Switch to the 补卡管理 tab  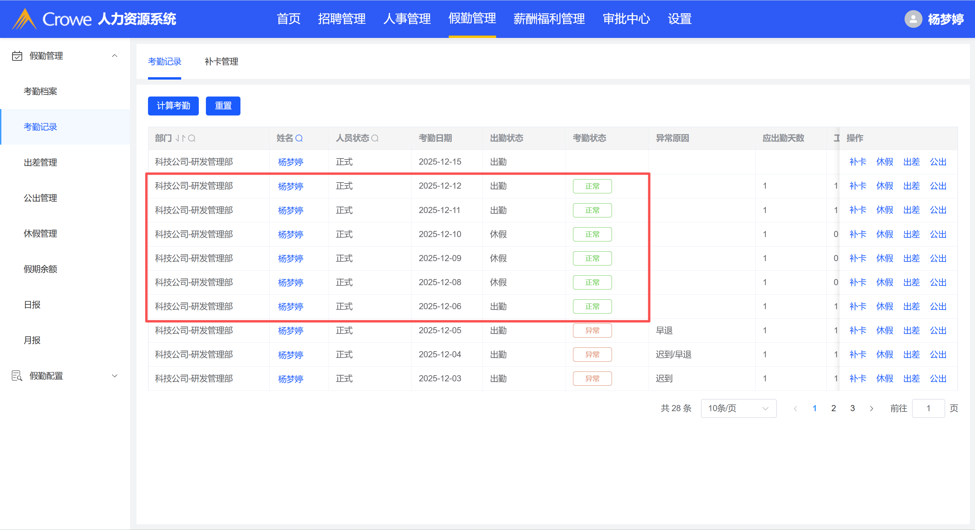(x=221, y=62)
